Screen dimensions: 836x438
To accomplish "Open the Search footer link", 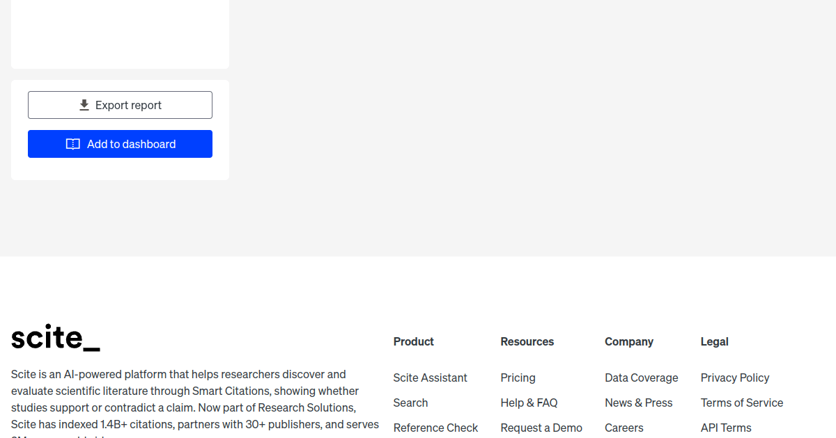I will [410, 403].
